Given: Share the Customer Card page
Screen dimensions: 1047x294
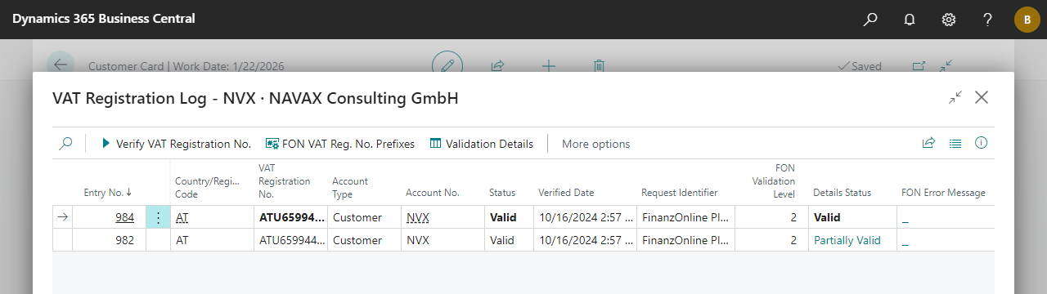Looking at the screenshot, I should (x=497, y=66).
